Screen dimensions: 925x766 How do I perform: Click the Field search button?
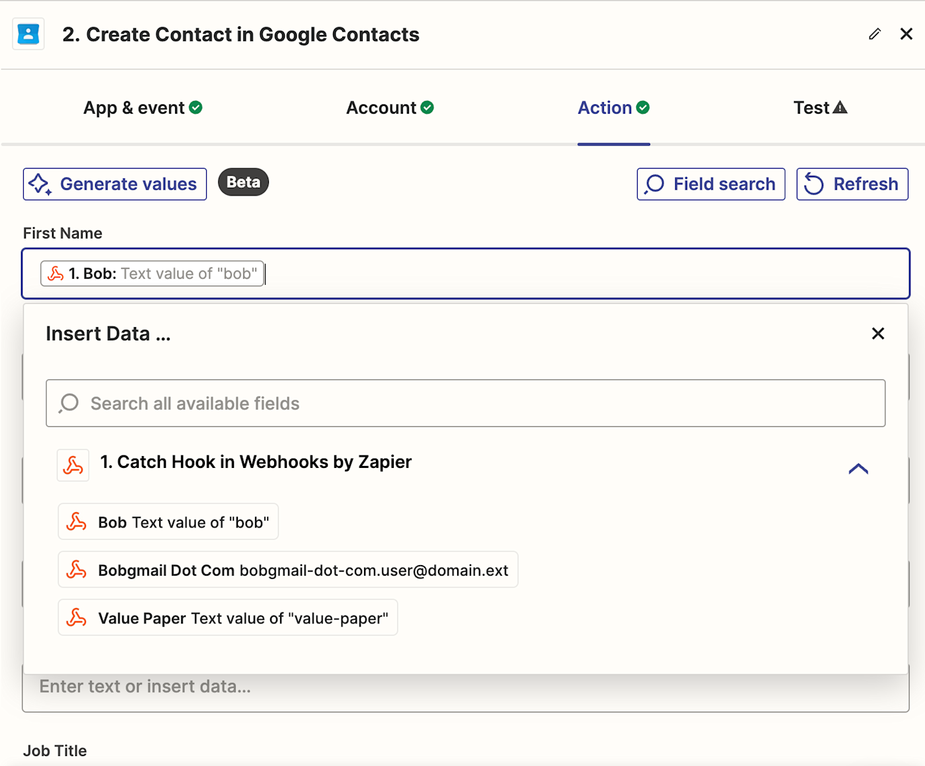click(711, 184)
